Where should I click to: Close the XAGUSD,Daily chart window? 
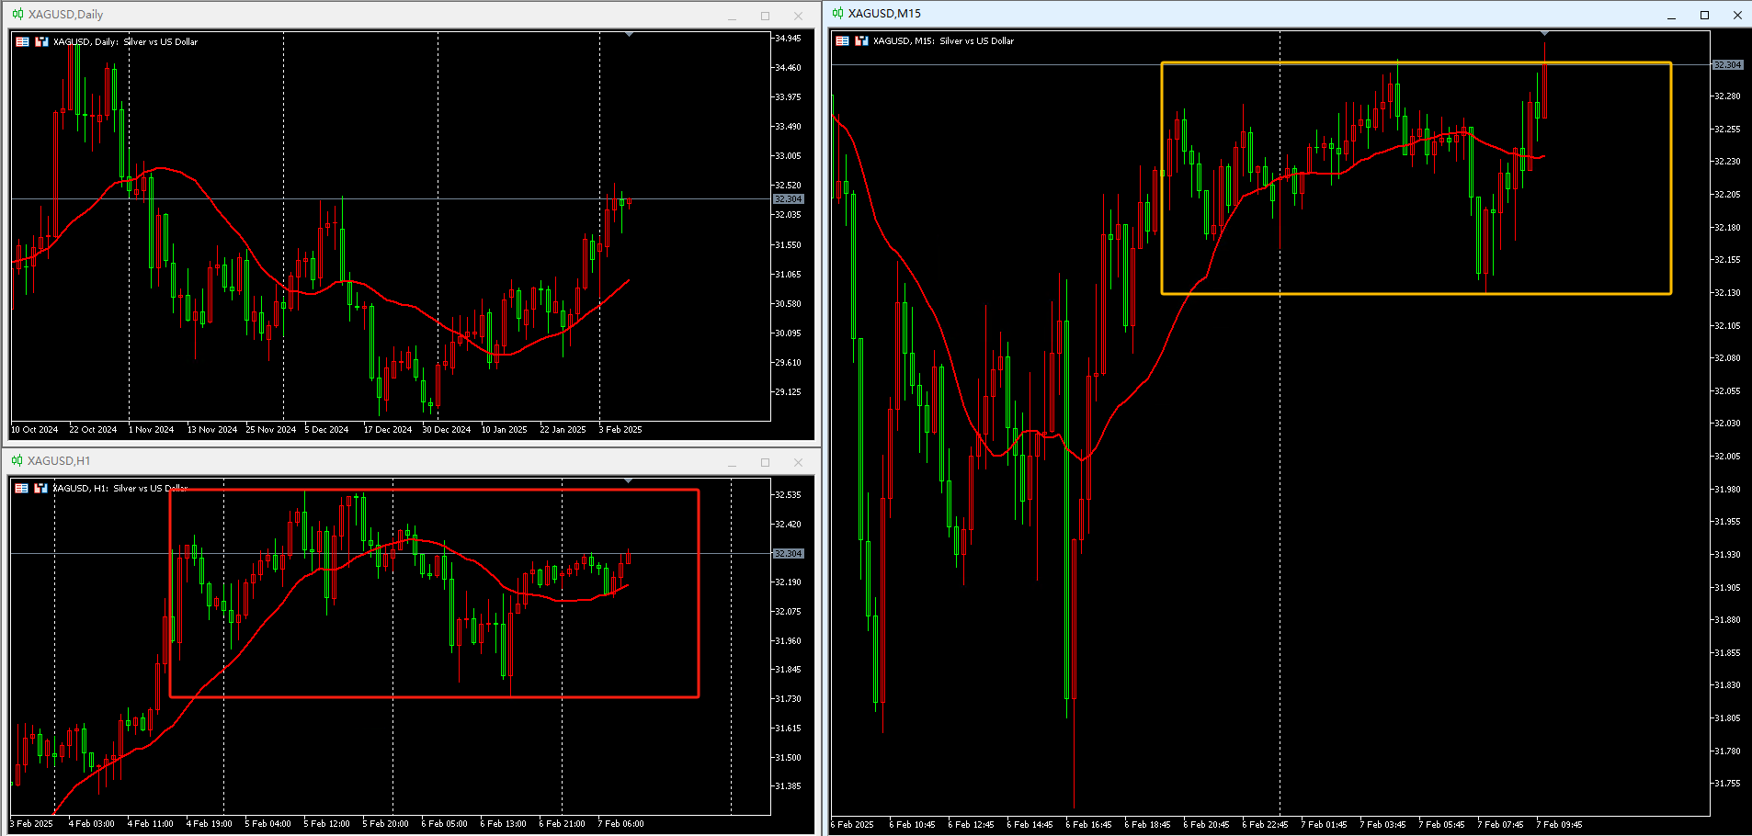coord(798,16)
